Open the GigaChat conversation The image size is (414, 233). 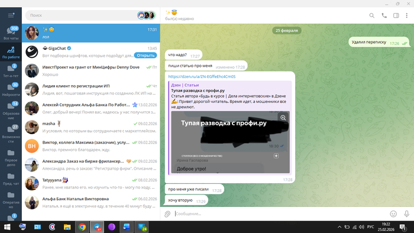(x=91, y=51)
